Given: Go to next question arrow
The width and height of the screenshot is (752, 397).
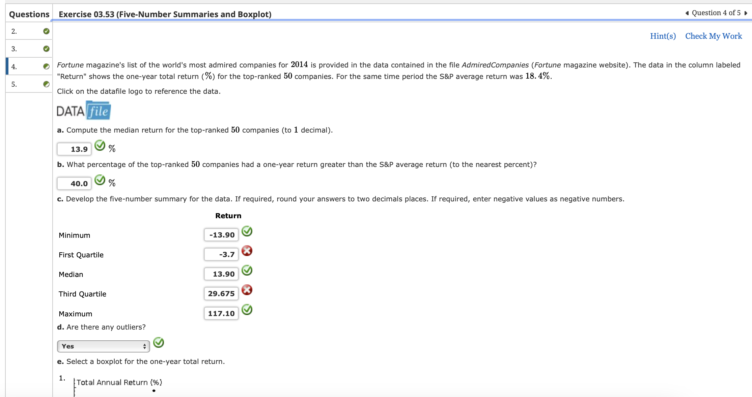Looking at the screenshot, I should click(746, 13).
